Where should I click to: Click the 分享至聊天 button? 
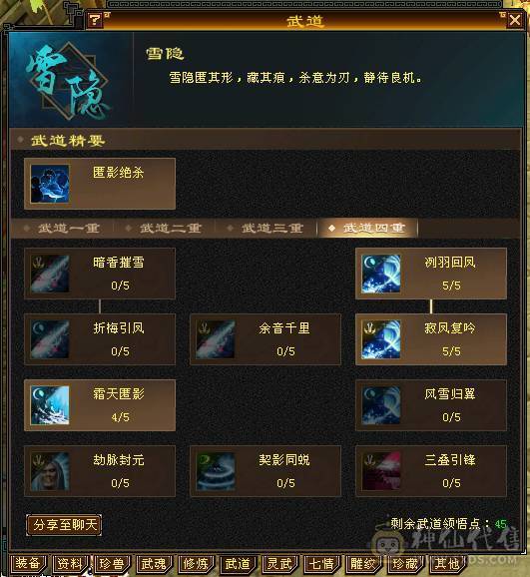coord(64,525)
